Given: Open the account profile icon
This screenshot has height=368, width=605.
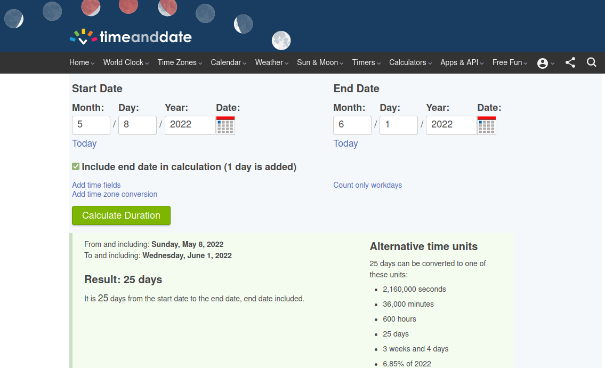Looking at the screenshot, I should click(543, 63).
